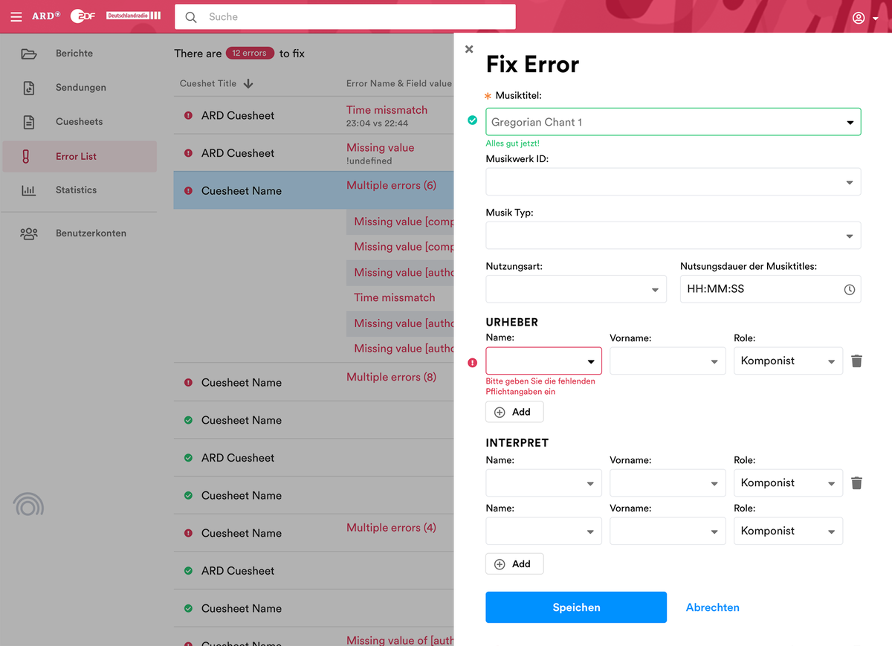Toggle sort order on Cuesheet Title column
The width and height of the screenshot is (892, 646).
(x=247, y=83)
